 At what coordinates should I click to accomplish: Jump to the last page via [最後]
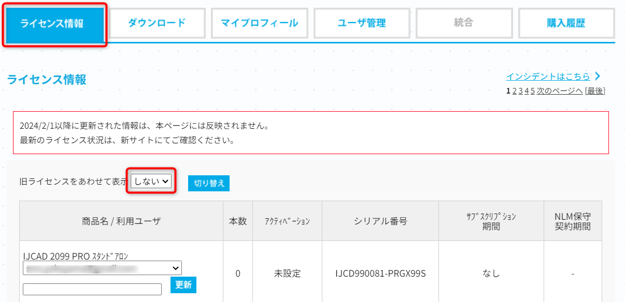(595, 91)
